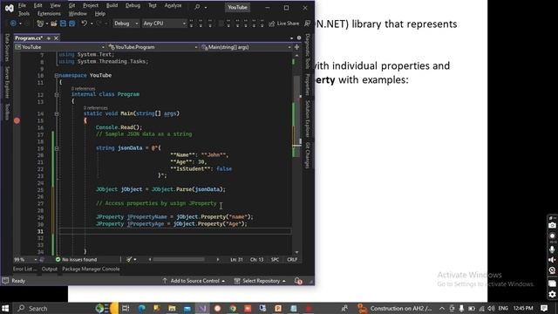This screenshot has height=314, width=558.
Task: Click the No issues found indicator
Action: point(76,260)
